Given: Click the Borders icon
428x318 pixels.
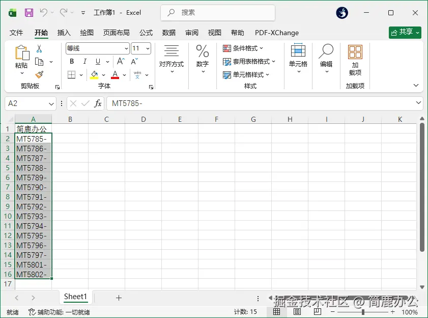Looking at the screenshot, I should (72, 74).
